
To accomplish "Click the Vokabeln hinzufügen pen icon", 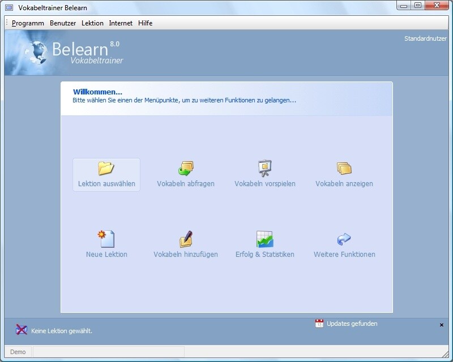I will pos(186,239).
